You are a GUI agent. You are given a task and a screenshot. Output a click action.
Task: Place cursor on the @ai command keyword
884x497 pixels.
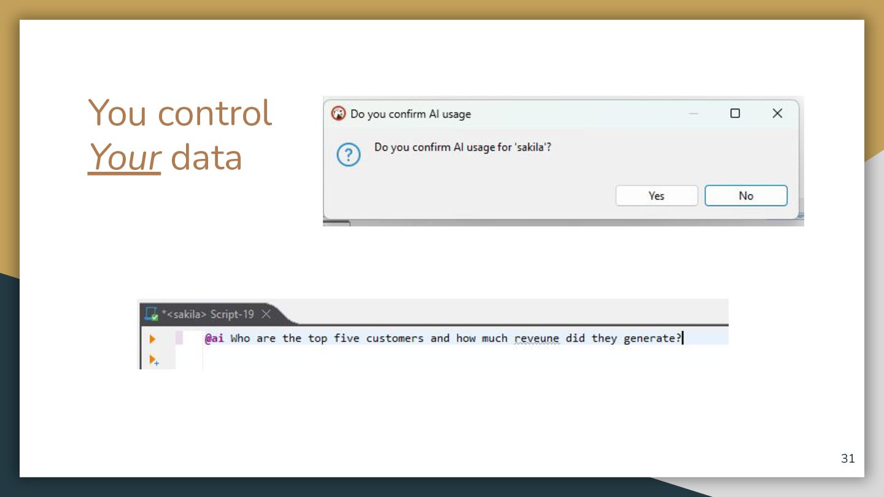coord(214,339)
